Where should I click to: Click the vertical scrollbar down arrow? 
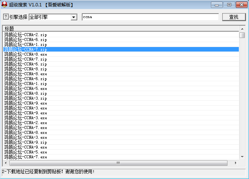click(x=242, y=157)
